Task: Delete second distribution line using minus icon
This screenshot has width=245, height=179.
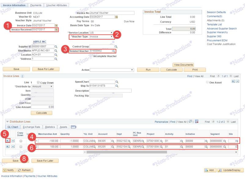Action: click(12, 147)
